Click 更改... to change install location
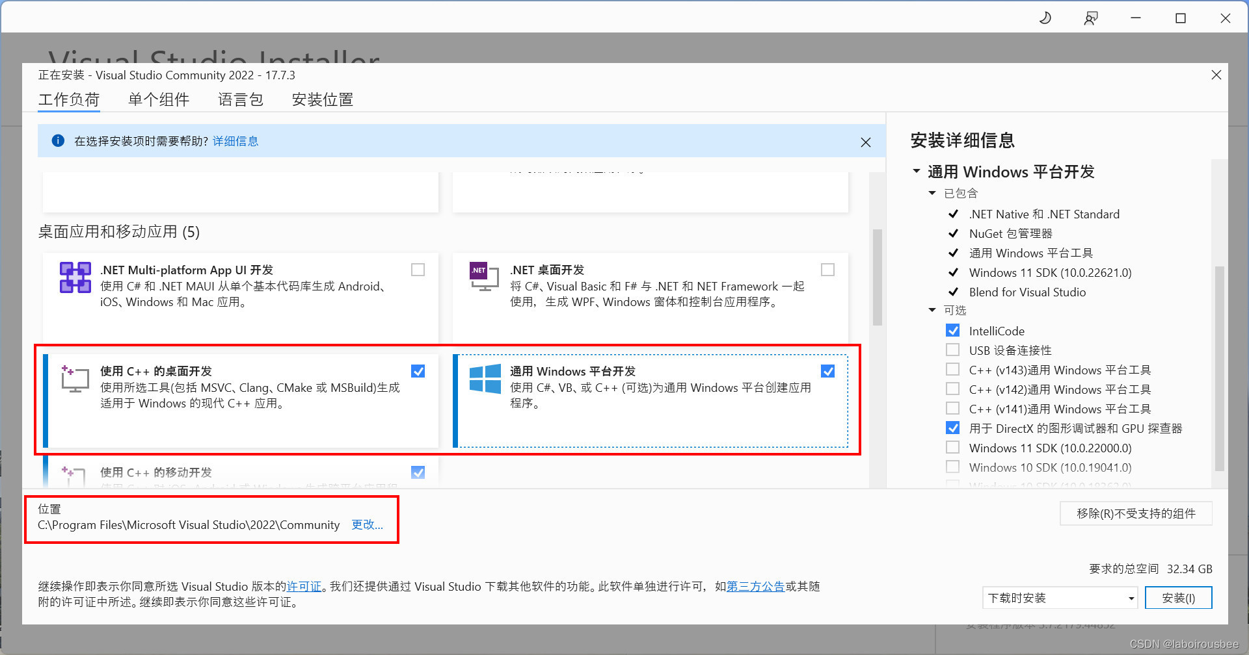 coord(368,524)
